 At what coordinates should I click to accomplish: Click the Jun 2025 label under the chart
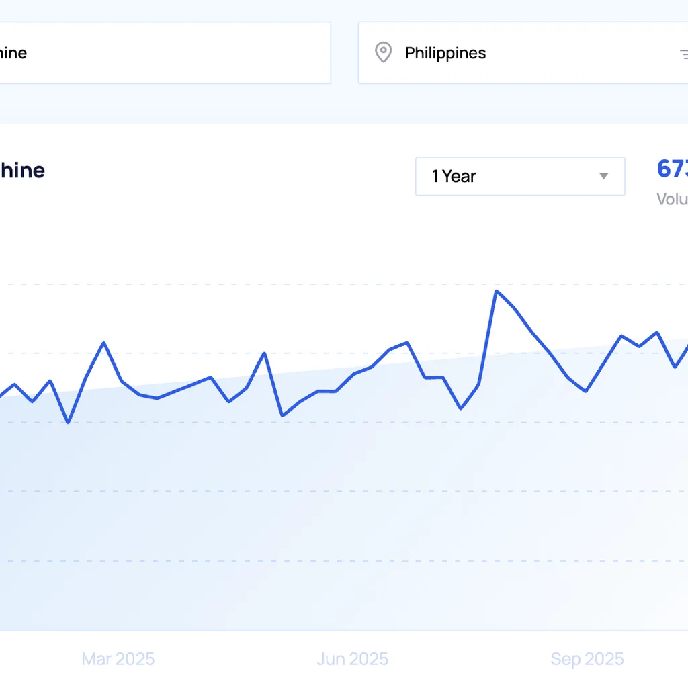(x=352, y=659)
